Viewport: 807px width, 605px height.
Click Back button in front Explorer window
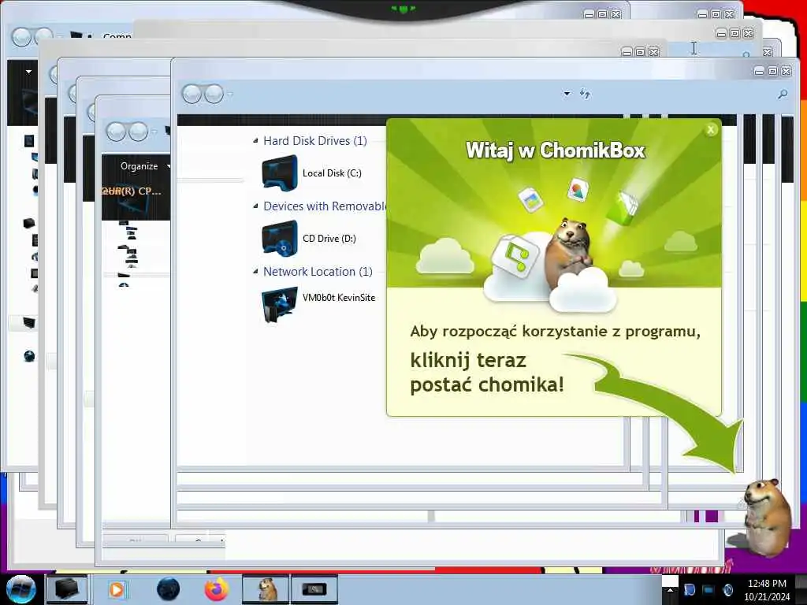(192, 94)
